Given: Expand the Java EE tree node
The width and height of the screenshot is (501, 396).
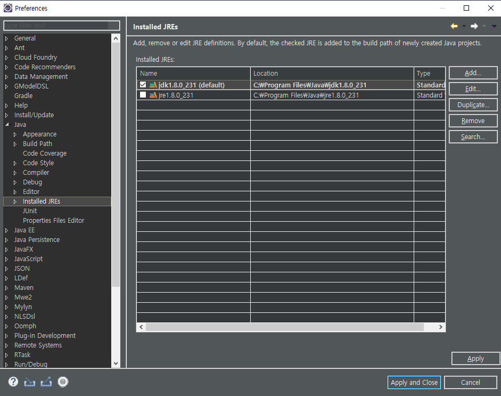Looking at the screenshot, I should click(6, 230).
